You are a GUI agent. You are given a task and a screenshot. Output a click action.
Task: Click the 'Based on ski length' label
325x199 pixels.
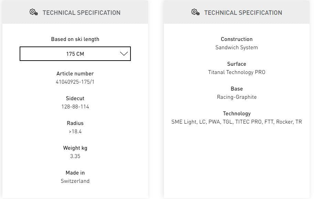coord(75,39)
